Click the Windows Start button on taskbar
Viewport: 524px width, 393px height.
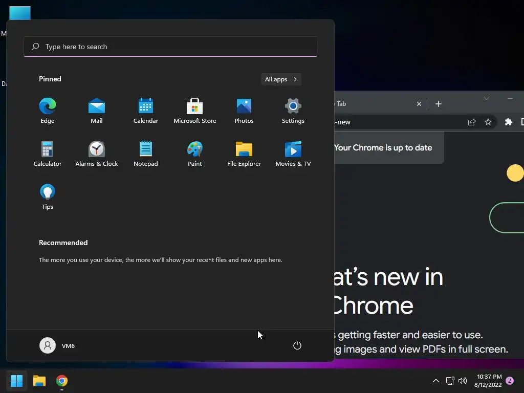(x=16, y=381)
